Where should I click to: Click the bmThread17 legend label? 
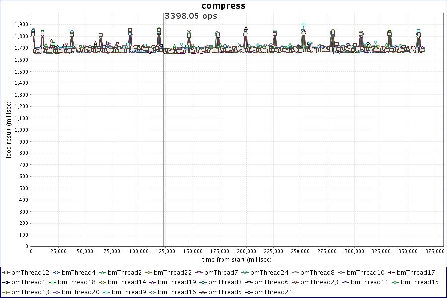pyautogui.click(x=416, y=273)
